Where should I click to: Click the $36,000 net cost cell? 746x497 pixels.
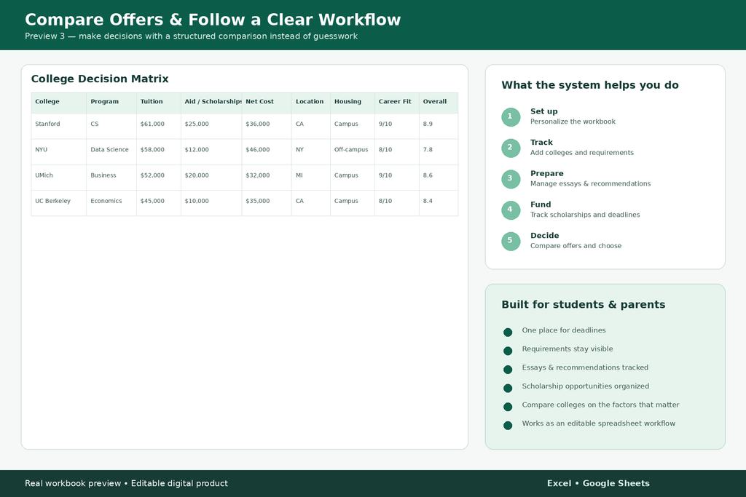(x=267, y=126)
